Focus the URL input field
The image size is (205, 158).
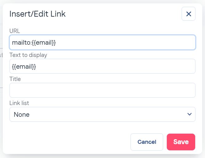102,43
